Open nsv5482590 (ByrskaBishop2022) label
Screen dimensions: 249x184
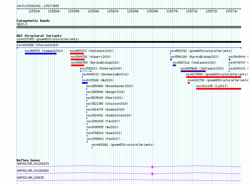point(95,63)
